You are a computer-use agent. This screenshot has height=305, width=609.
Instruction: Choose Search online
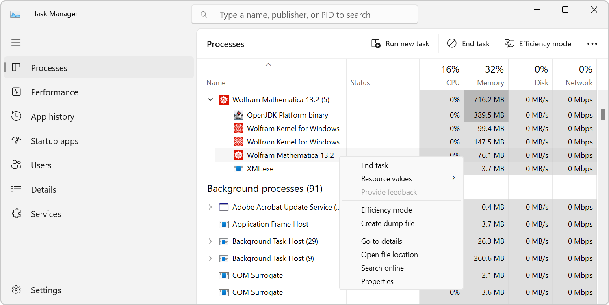(x=401, y=268)
